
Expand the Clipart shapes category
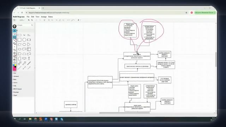[x=15, y=95]
